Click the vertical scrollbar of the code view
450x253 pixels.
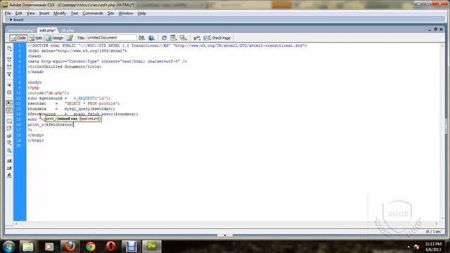tap(442, 132)
